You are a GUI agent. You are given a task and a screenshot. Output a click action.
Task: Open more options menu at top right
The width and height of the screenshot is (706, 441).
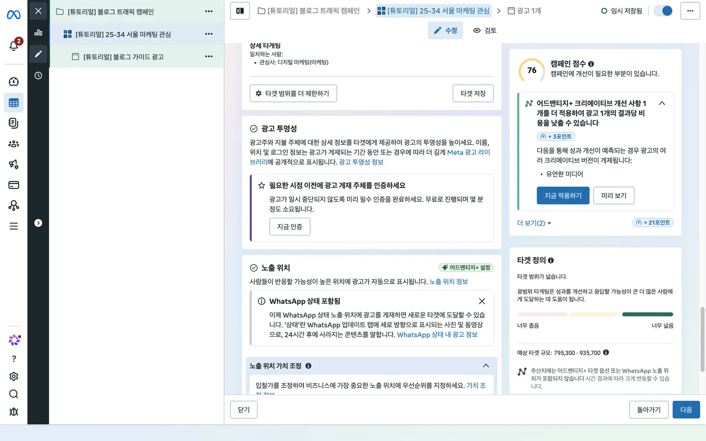(x=690, y=11)
